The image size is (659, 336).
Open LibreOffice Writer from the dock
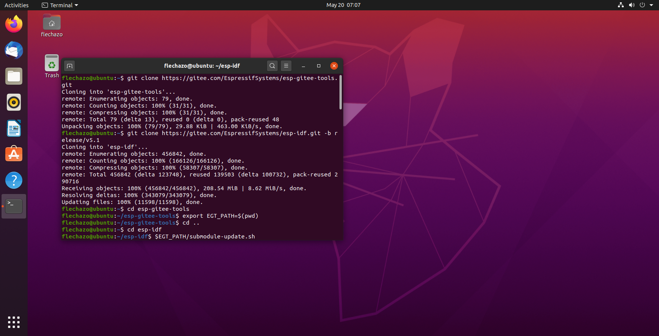coord(14,128)
